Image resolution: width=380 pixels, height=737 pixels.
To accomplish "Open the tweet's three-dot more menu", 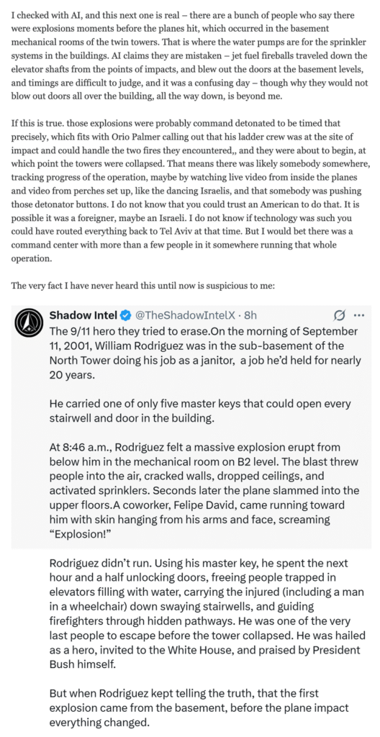I will (x=358, y=315).
